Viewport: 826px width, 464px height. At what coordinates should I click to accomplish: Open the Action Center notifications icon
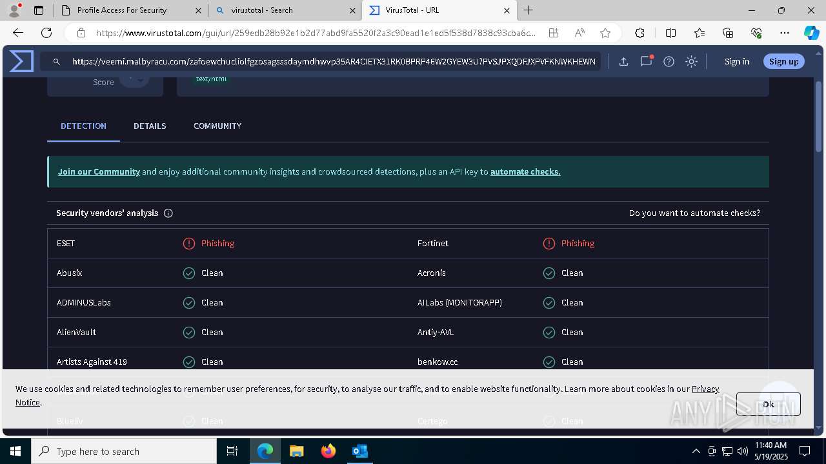[x=805, y=451]
